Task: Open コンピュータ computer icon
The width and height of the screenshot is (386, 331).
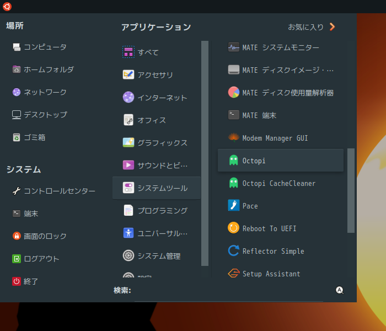Action: click(17, 47)
